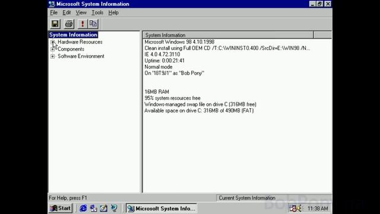Click the Task Scheduler tray icon
Viewport: 380px width, 214px height.
pos(293,209)
